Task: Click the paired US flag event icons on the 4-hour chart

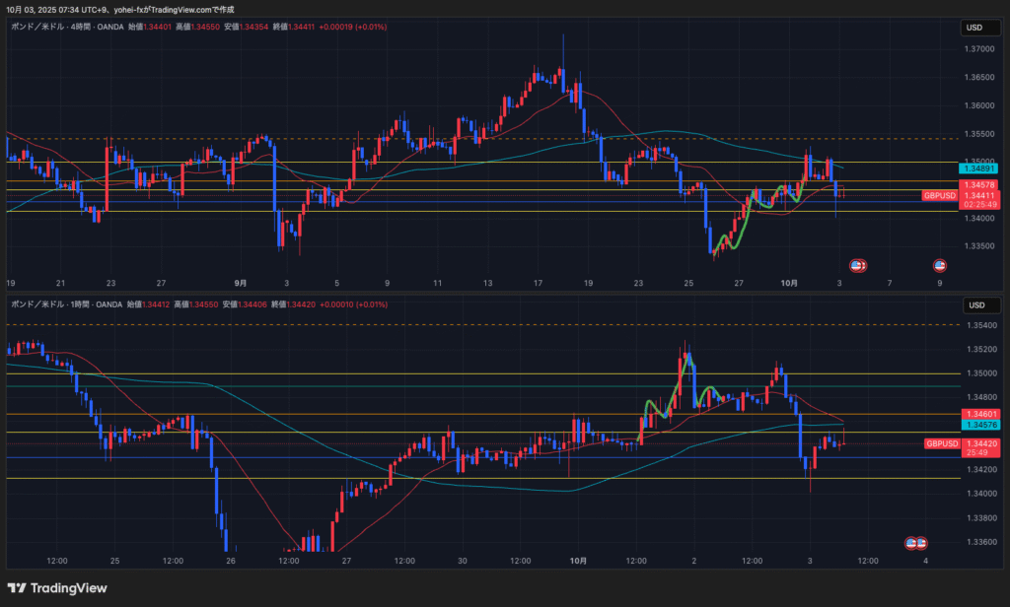Action: [858, 265]
